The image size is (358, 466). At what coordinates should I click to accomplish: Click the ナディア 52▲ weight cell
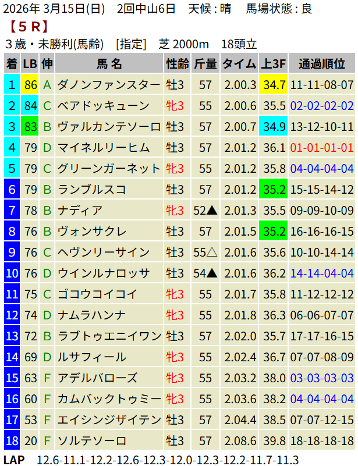[205, 211]
